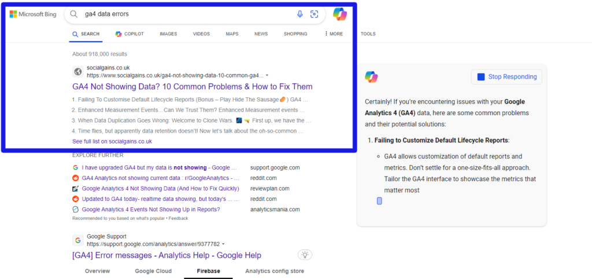Open the NEWS tab
Screen dimensions: 592x279
click(x=261, y=34)
